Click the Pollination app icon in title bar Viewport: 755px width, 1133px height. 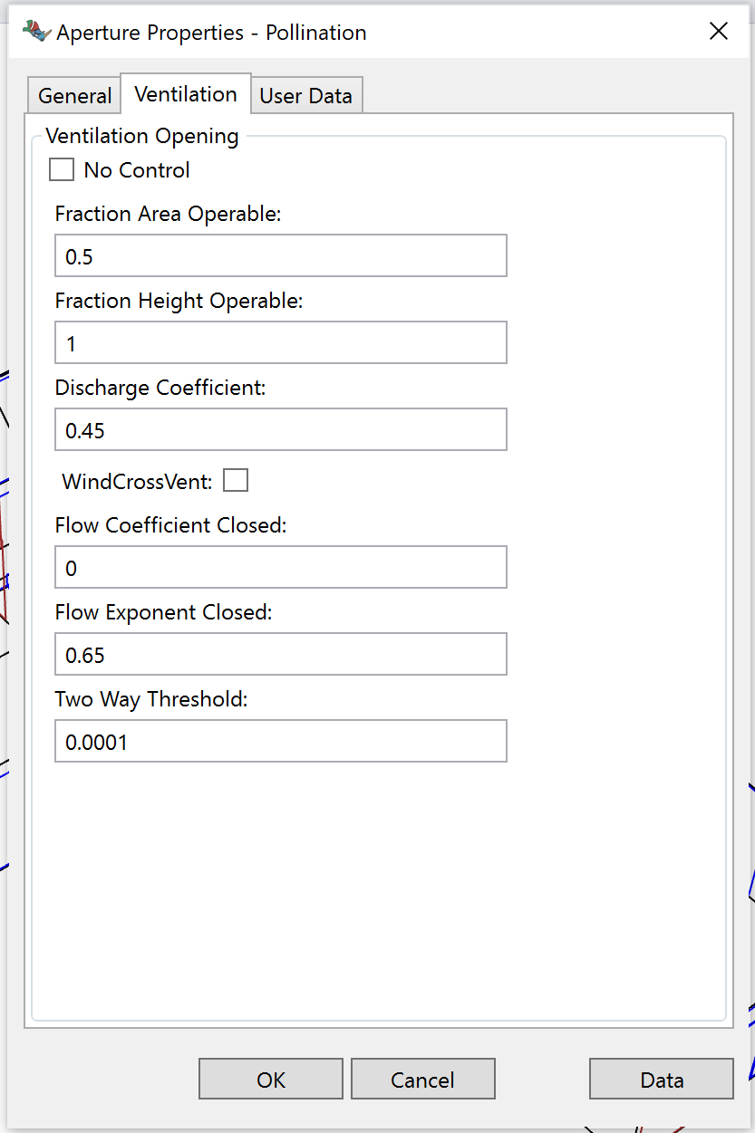(x=36, y=32)
